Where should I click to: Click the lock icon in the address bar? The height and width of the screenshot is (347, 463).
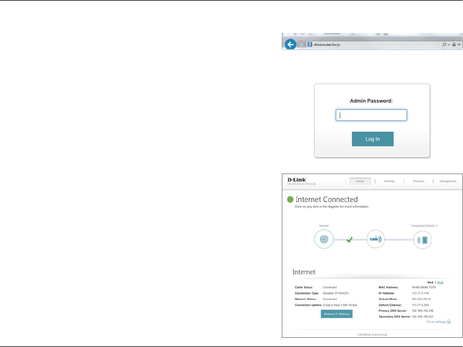[x=454, y=45]
